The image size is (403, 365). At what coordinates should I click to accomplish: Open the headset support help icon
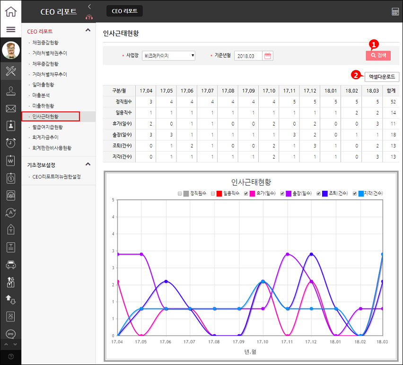[x=89, y=17]
